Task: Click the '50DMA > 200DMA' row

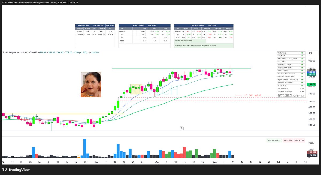Action: pyautogui.click(x=291, y=71)
